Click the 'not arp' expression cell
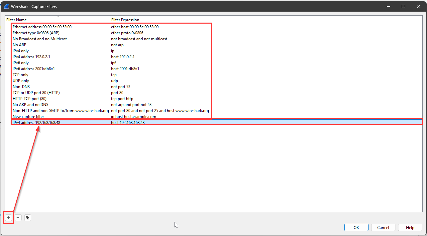This screenshot has width=427, height=236. click(117, 45)
